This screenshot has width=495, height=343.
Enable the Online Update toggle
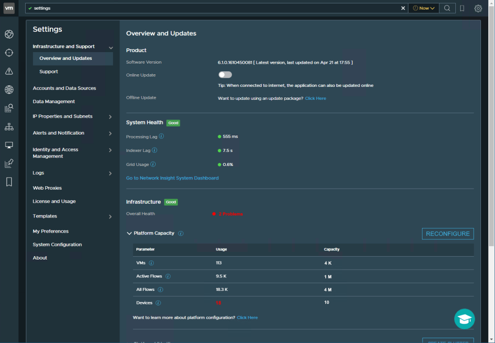(x=225, y=75)
